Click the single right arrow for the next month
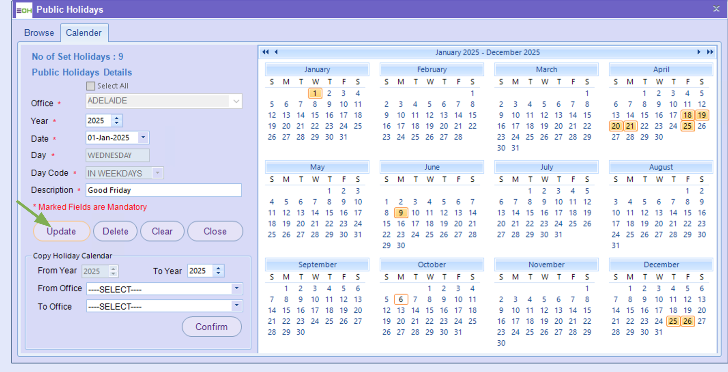The image size is (728, 372). (x=699, y=52)
